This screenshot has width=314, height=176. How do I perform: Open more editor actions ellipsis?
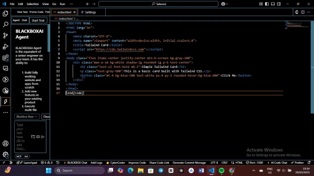click(x=308, y=12)
